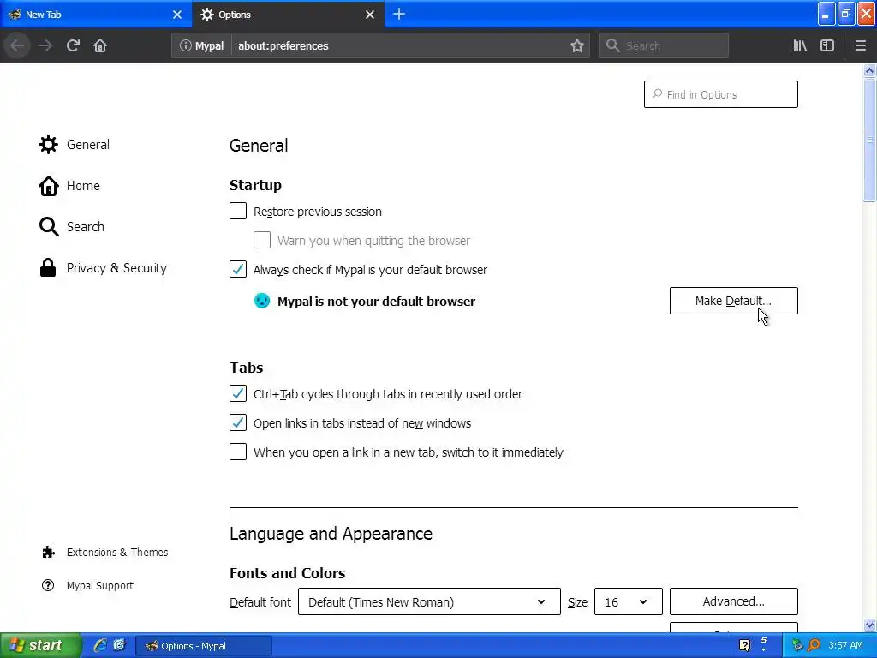Close the New Tab tab
877x658 pixels.
[x=177, y=15]
